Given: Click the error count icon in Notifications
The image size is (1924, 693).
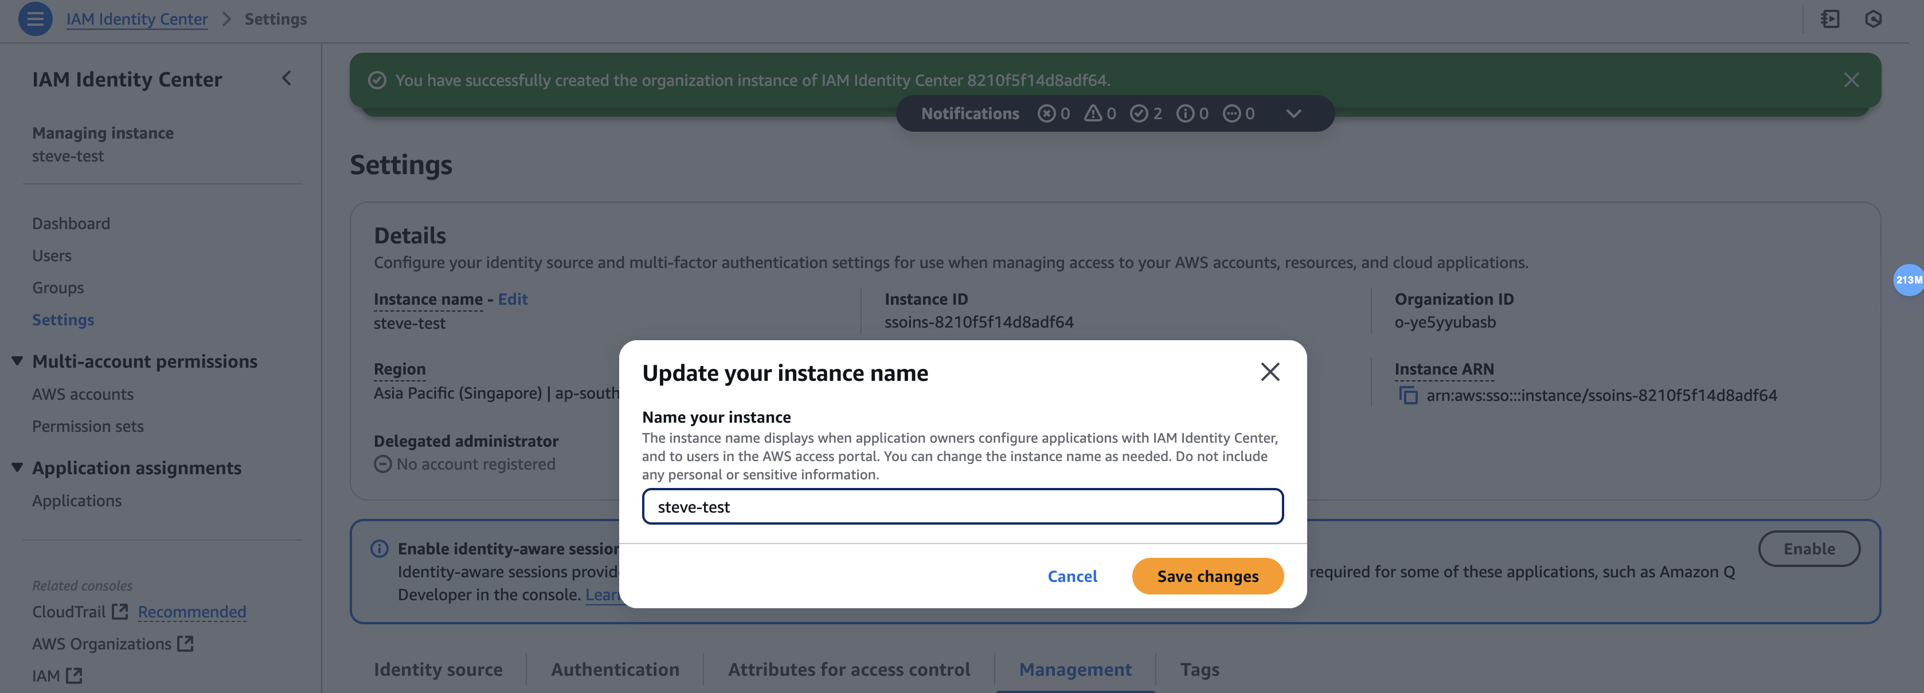Looking at the screenshot, I should coord(1046,113).
